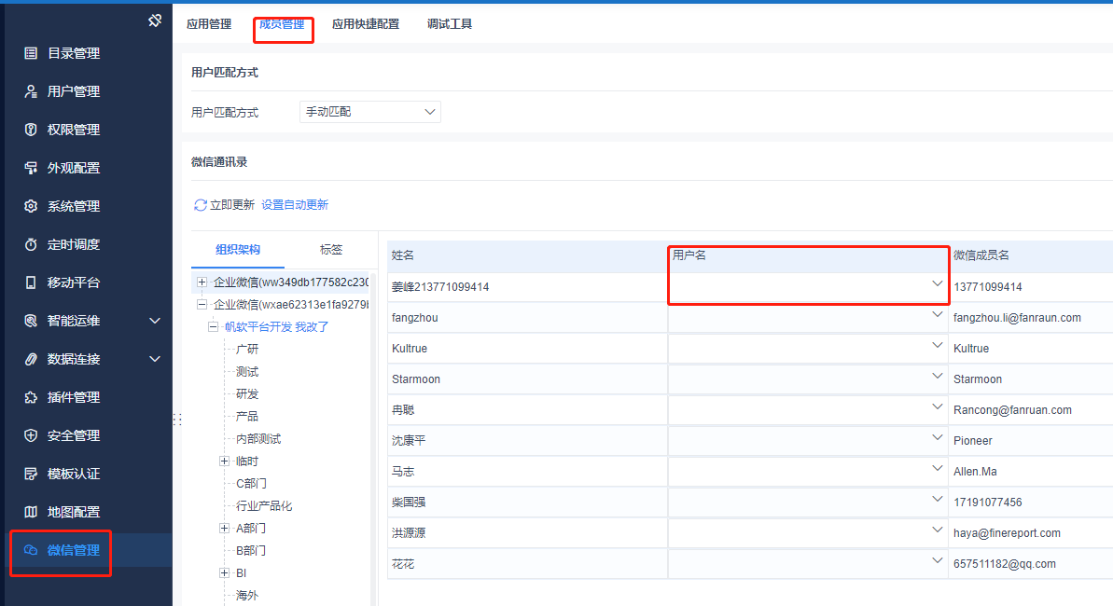Open the 设置自动更新 link

coord(295,205)
